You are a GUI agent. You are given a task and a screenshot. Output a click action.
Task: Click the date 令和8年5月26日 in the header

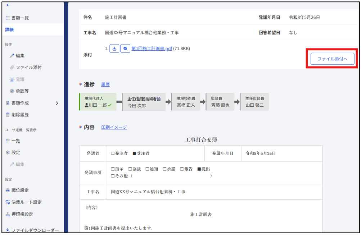(x=304, y=18)
